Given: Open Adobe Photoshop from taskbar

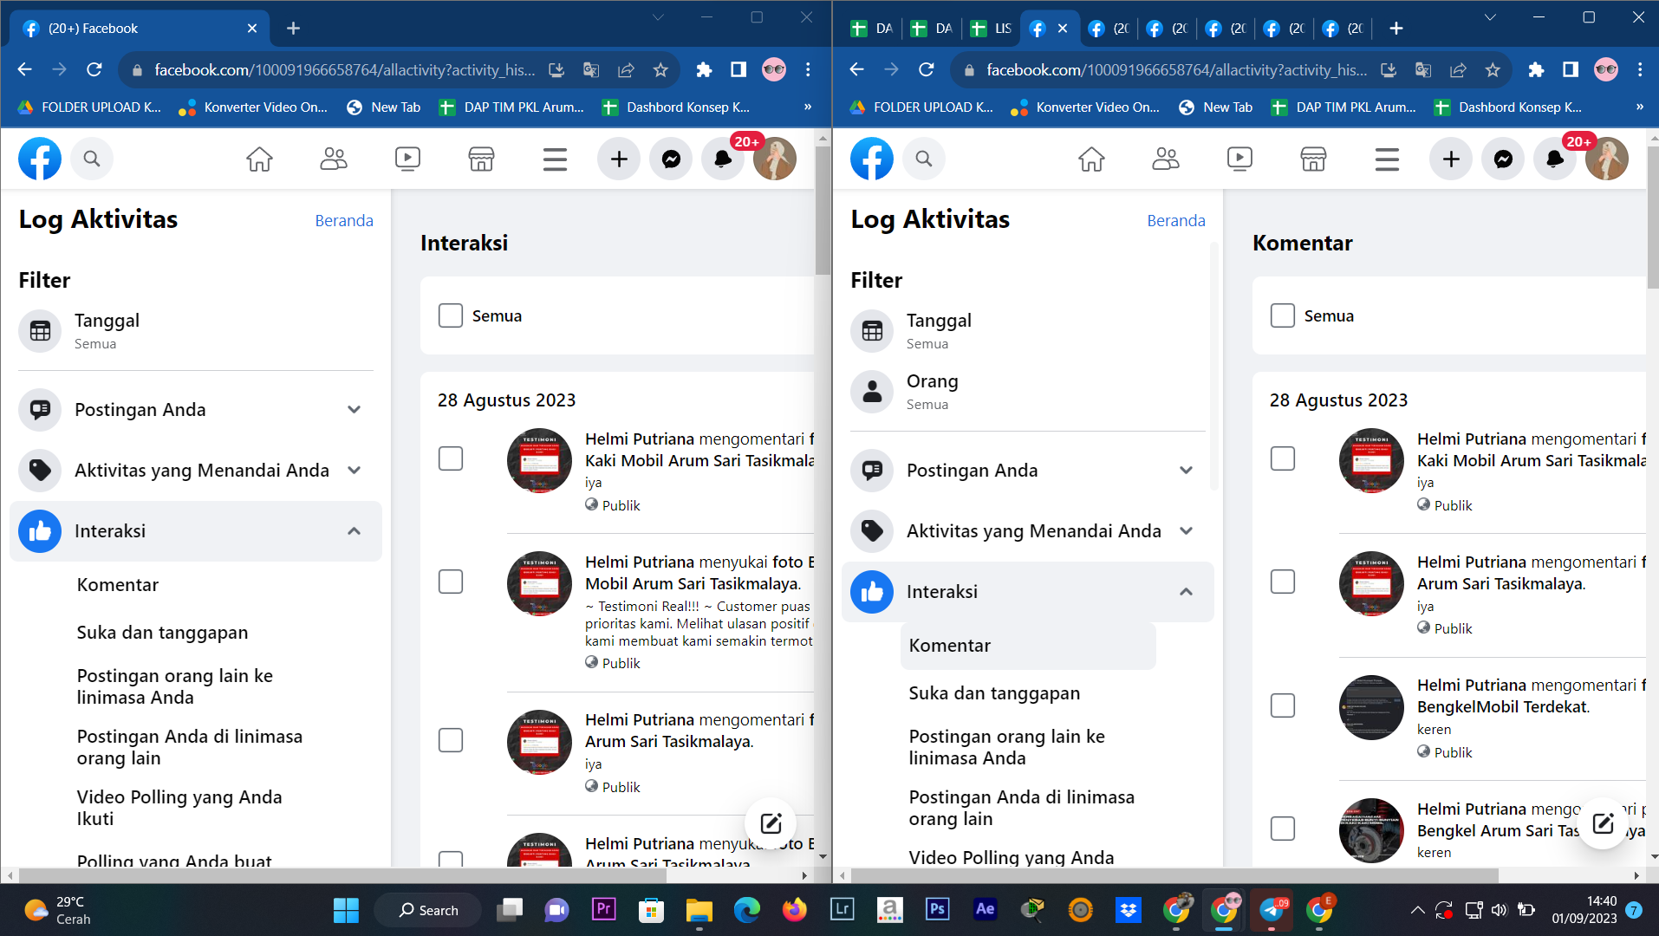Looking at the screenshot, I should [937, 909].
